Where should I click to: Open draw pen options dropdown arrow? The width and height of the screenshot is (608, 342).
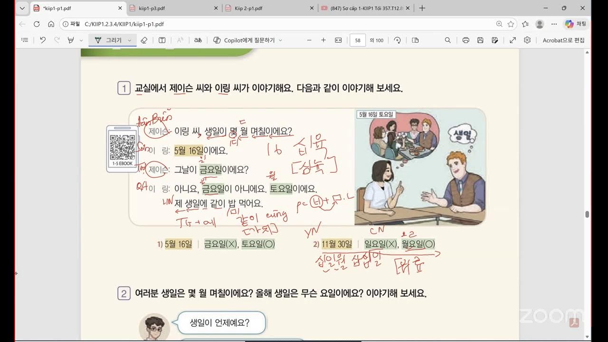(130, 40)
